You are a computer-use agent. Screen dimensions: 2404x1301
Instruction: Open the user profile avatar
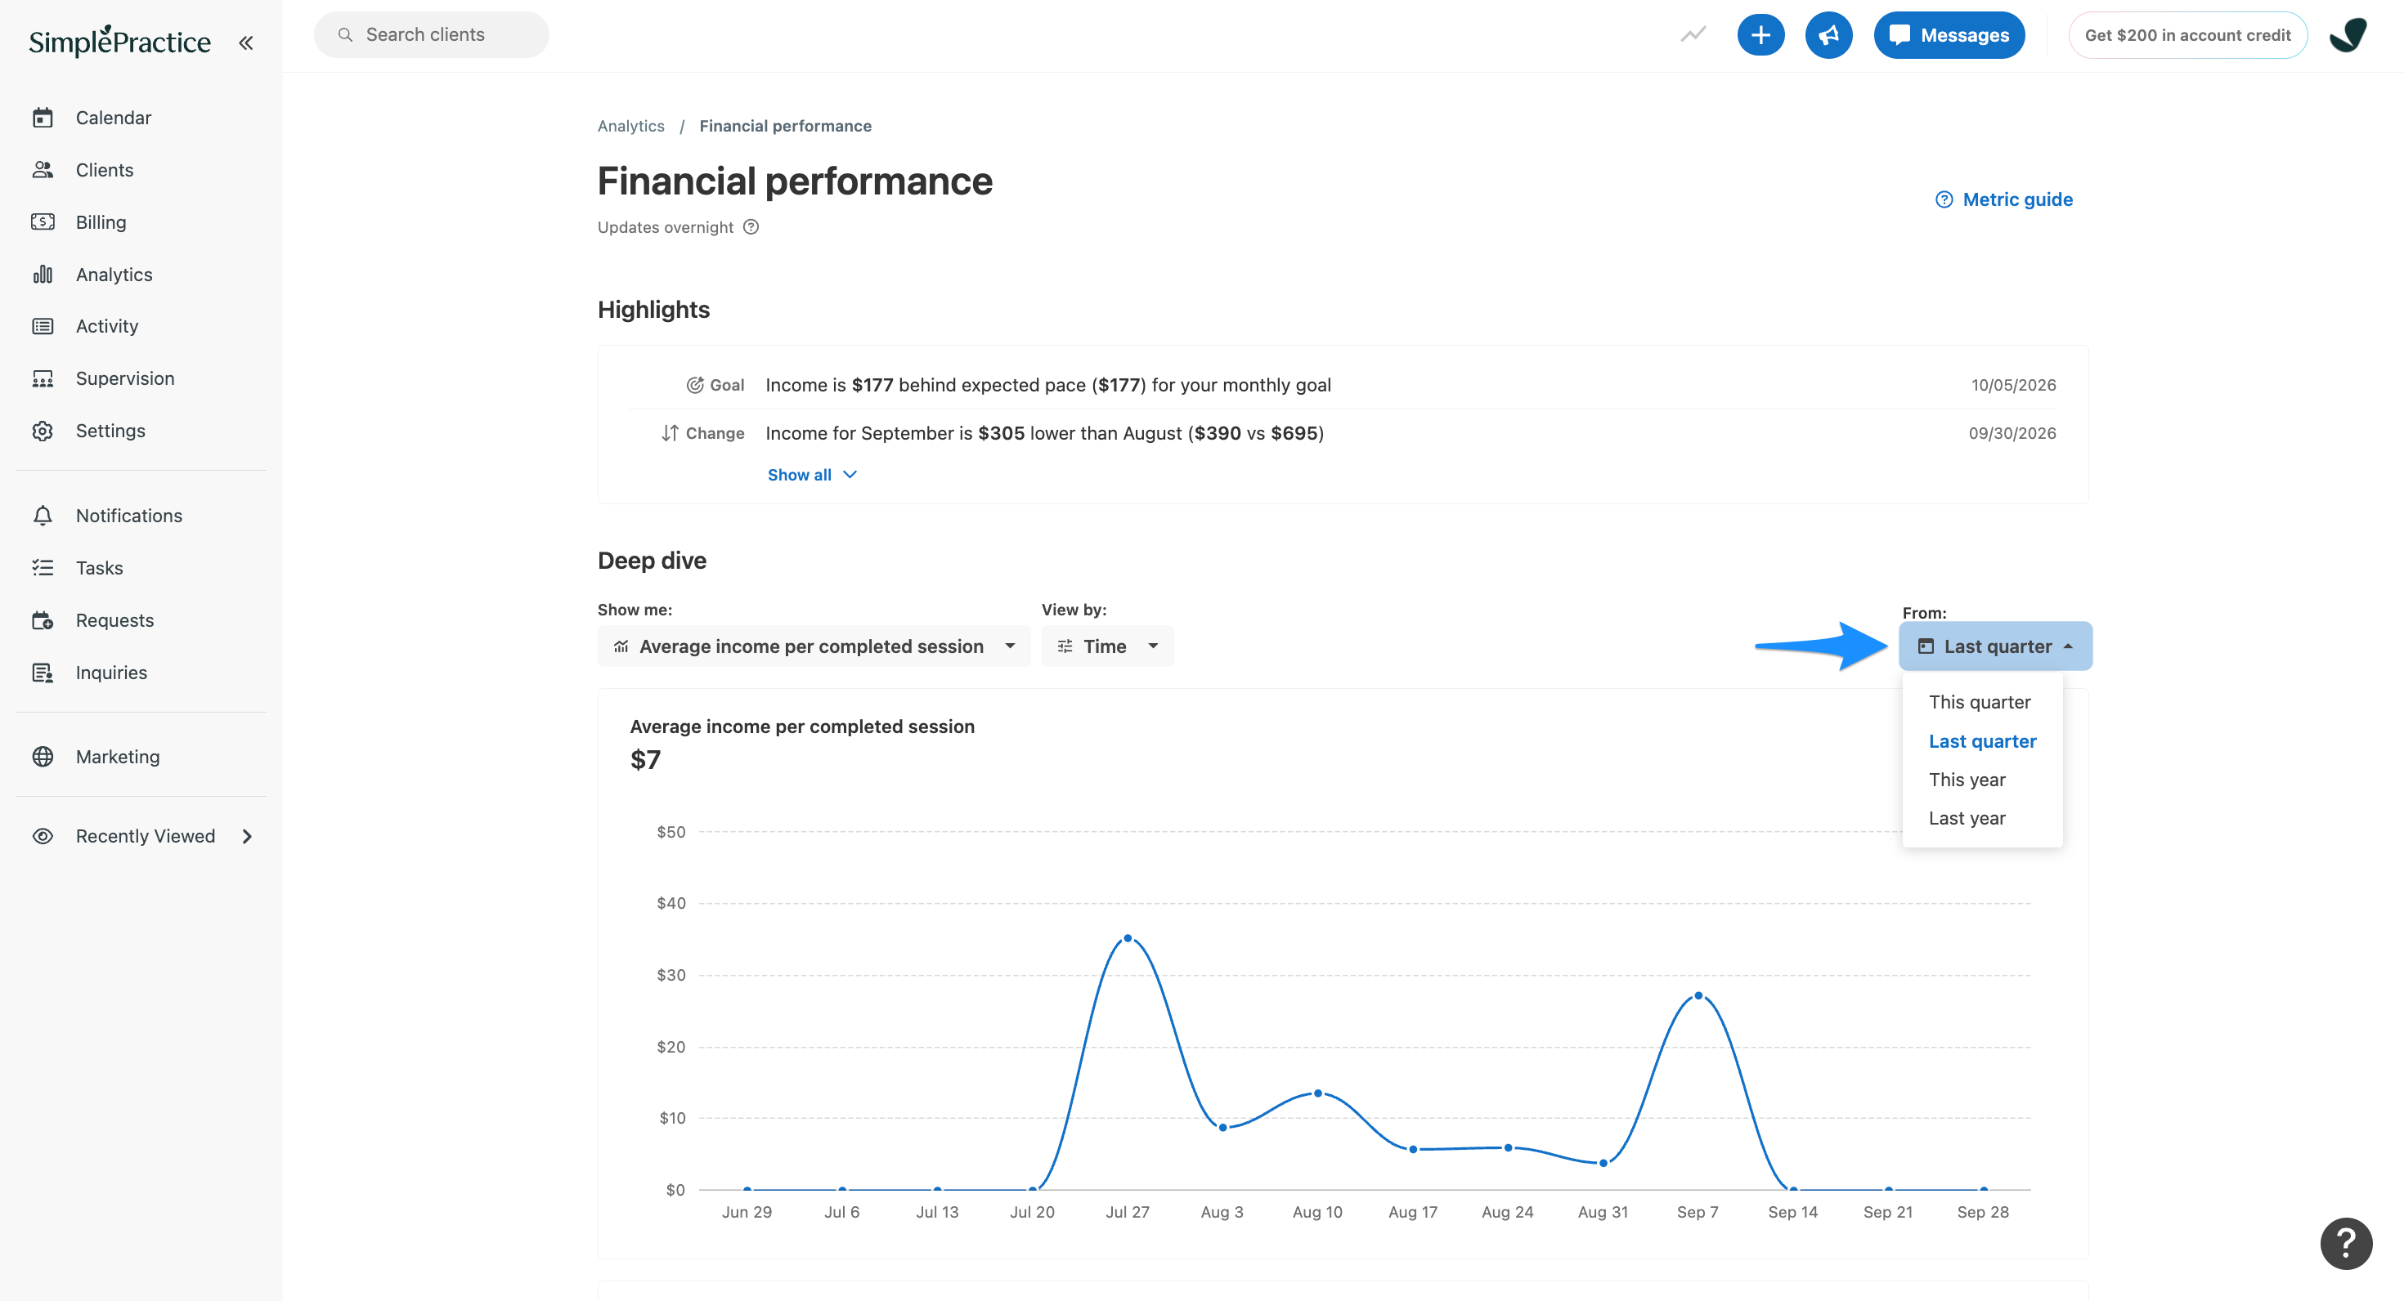tap(2348, 34)
